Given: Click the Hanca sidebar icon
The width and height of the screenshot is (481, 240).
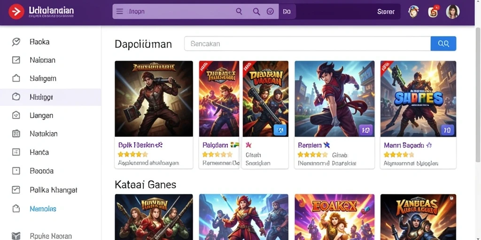Looking at the screenshot, I should pyautogui.click(x=16, y=152).
